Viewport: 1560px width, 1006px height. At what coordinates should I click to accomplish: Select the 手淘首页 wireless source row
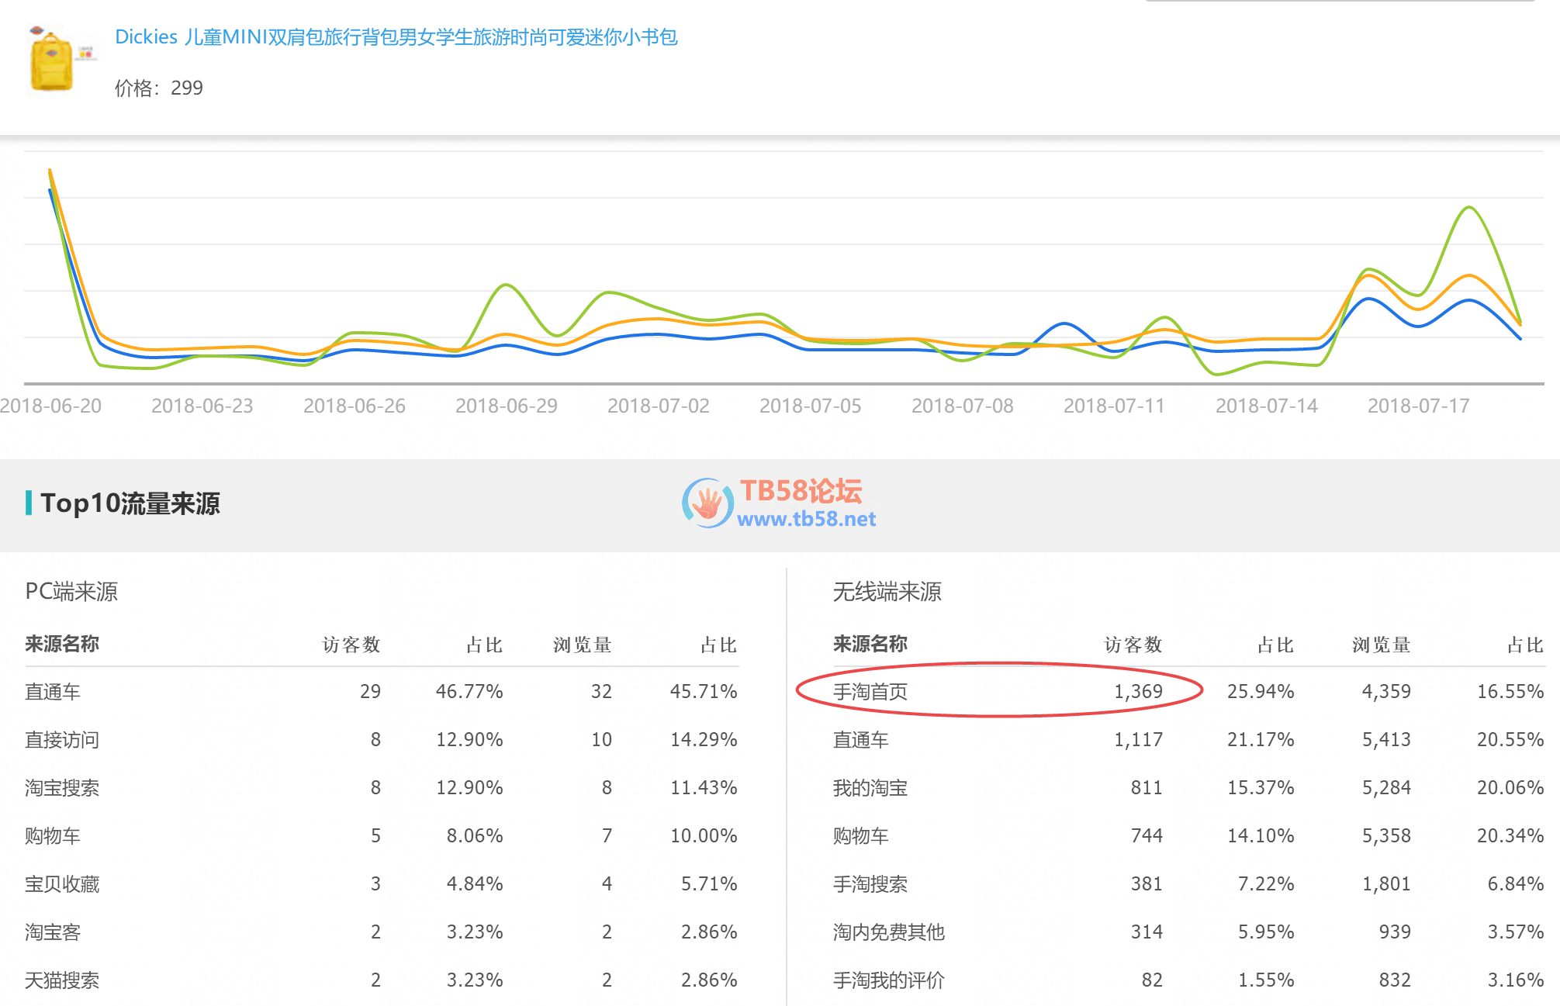tap(1188, 691)
